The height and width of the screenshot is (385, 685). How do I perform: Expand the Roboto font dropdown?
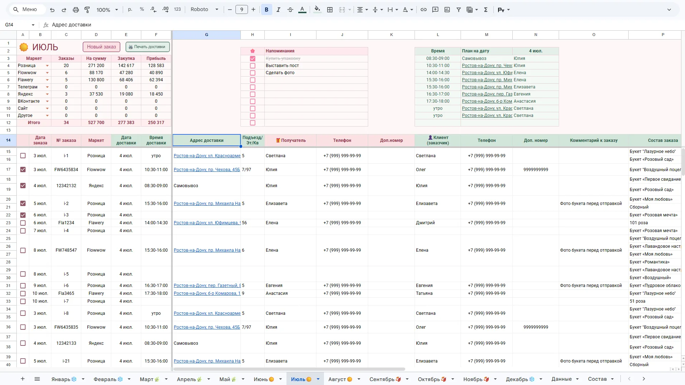tap(204, 10)
